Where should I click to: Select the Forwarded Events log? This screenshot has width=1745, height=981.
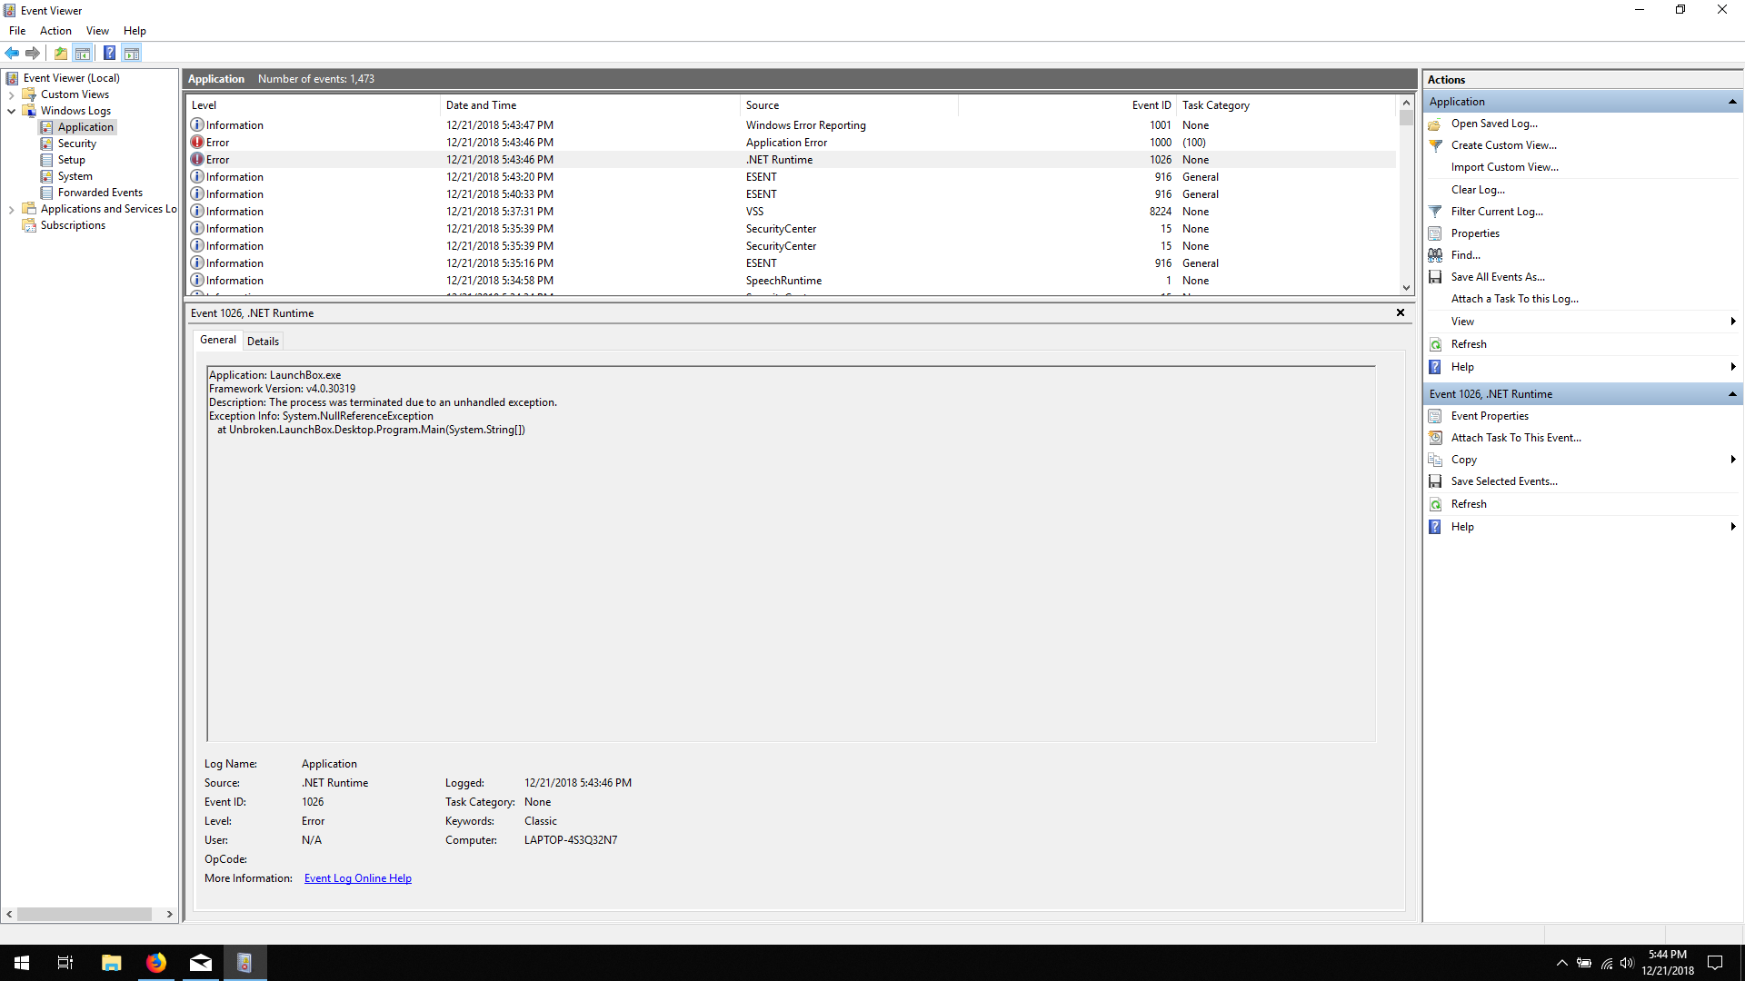point(100,193)
